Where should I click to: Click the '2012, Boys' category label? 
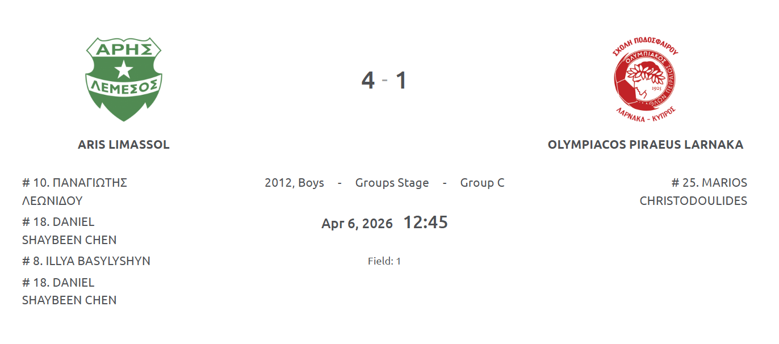click(294, 183)
